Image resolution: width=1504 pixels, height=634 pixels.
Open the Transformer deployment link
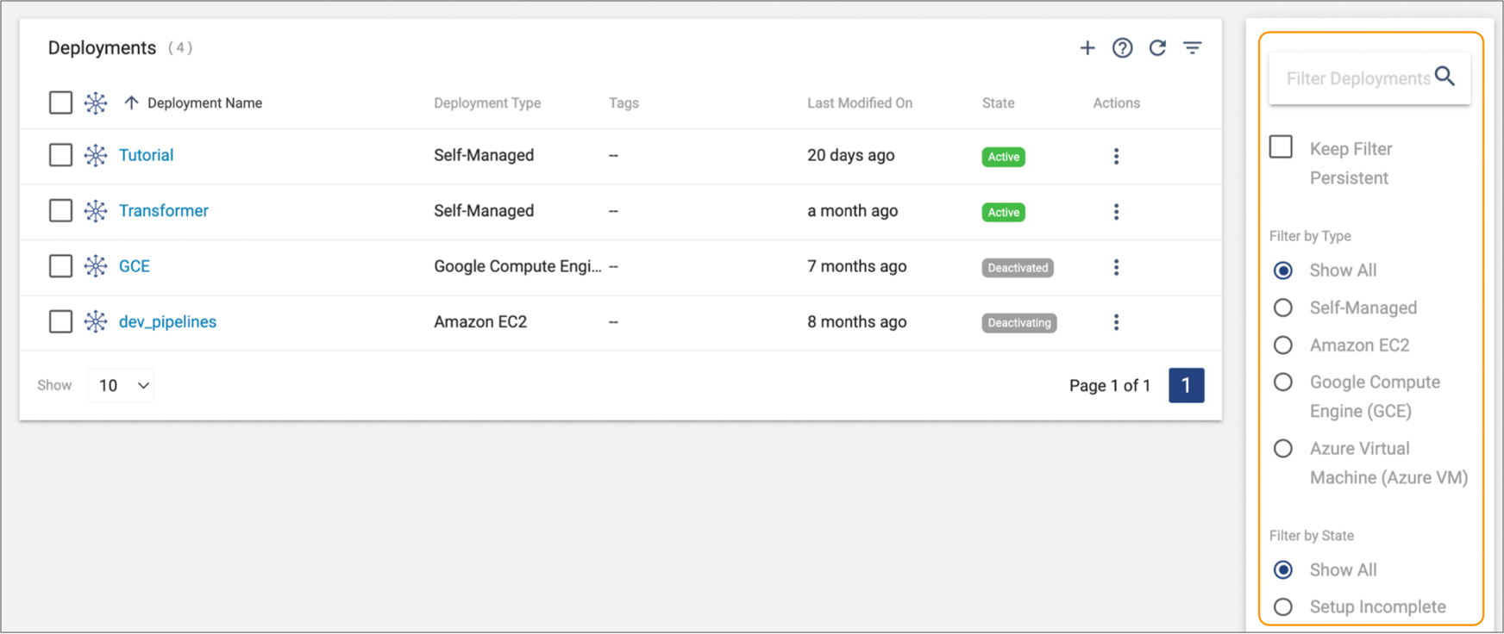tap(163, 211)
